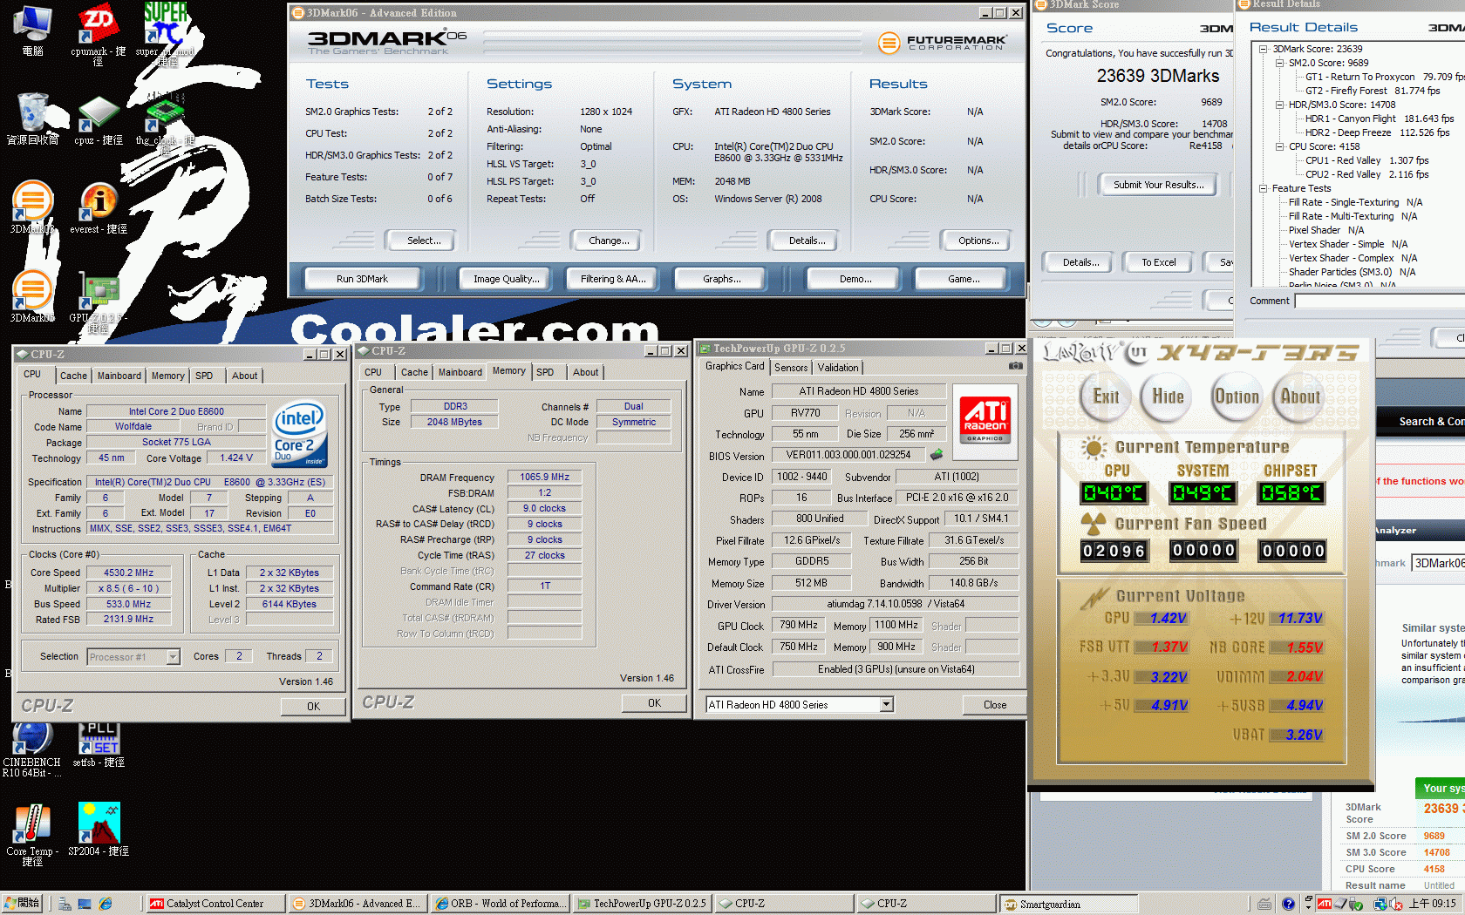1465x915 pixels.
Task: Launch the everest desktop shortcut icon
Action: [x=99, y=209]
